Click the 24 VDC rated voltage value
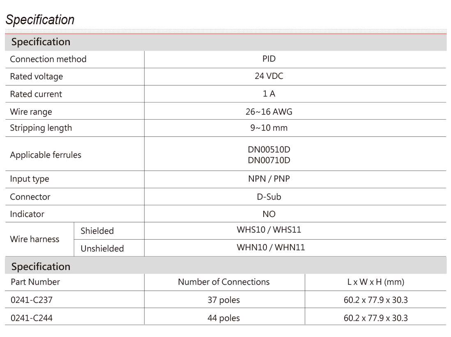The image size is (451, 337). pos(269,76)
